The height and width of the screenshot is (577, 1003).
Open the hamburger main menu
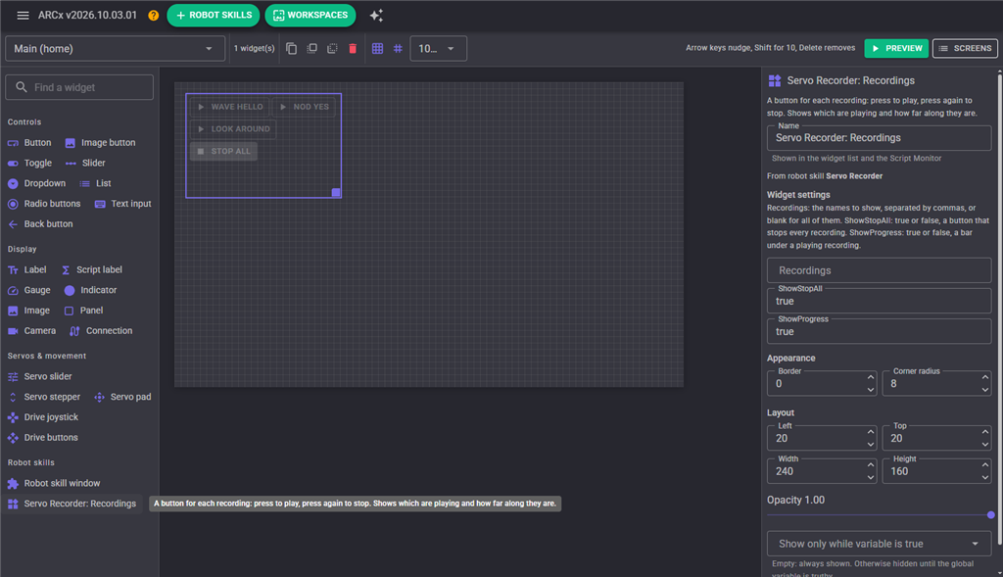pos(23,16)
